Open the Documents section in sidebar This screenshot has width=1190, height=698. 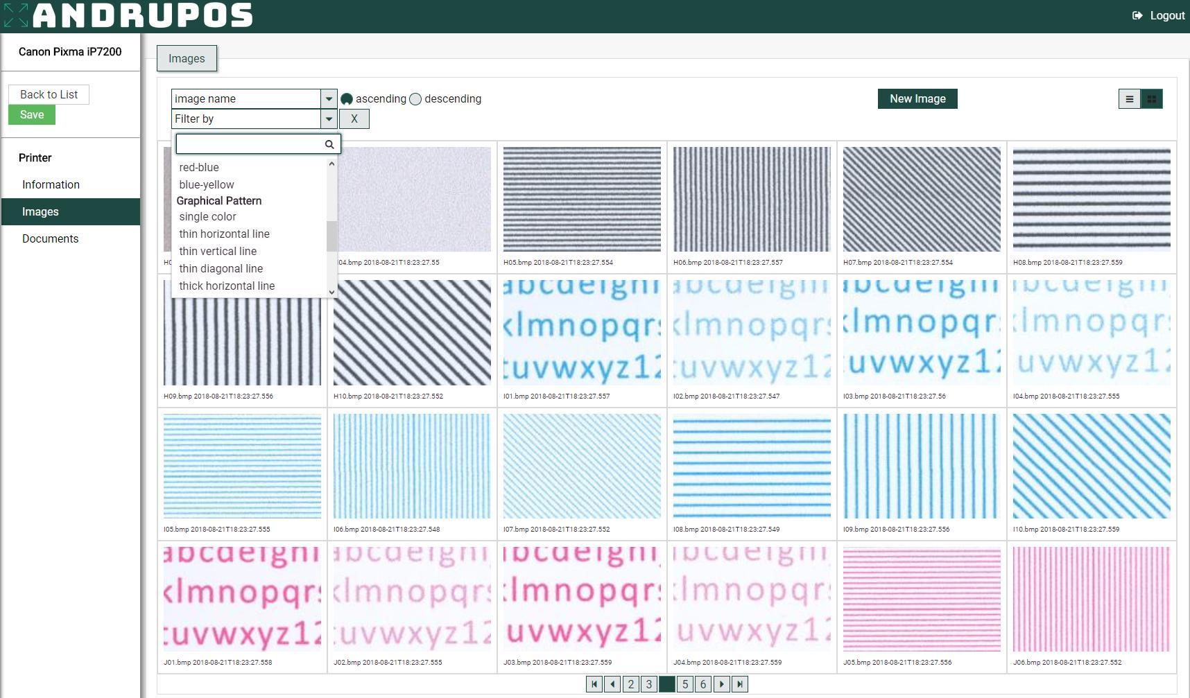pyautogui.click(x=50, y=238)
